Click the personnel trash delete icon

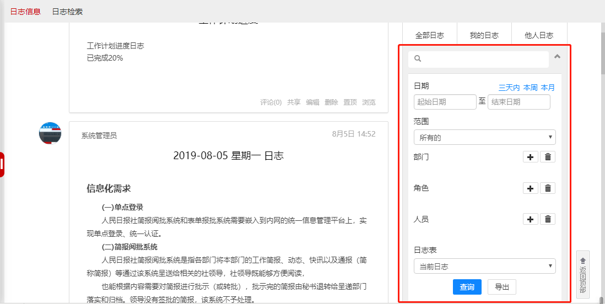tap(548, 219)
